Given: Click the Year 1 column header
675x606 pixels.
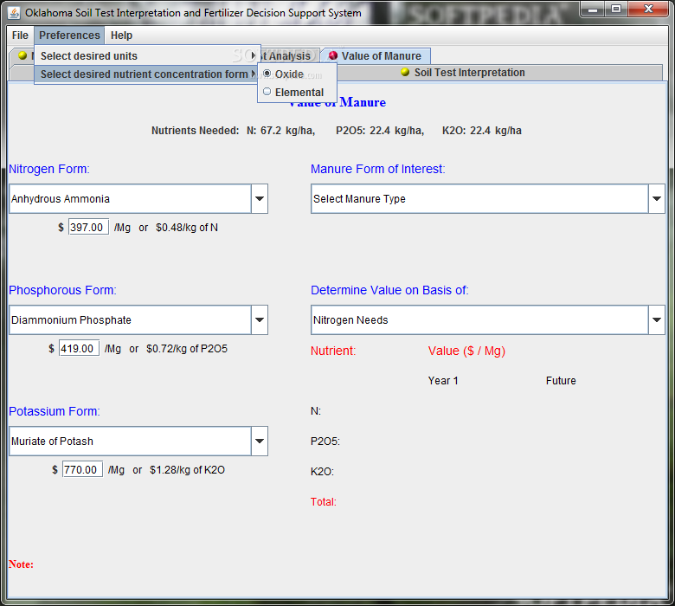Looking at the screenshot, I should point(443,381).
